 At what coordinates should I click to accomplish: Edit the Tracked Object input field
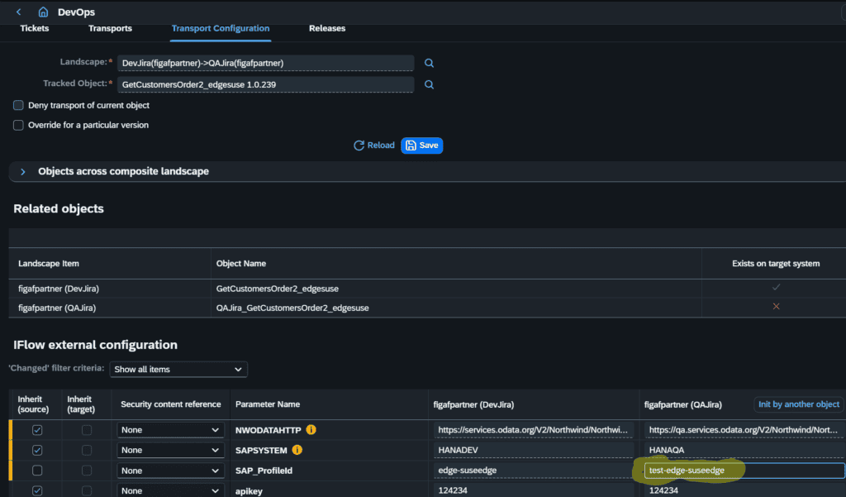click(265, 85)
